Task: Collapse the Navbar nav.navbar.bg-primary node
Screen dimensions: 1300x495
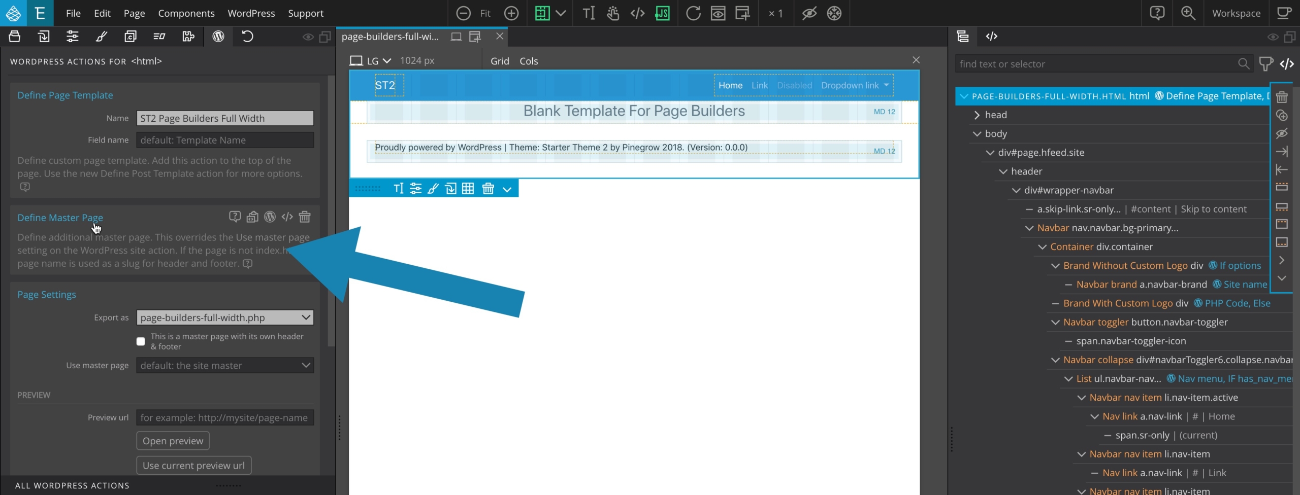Action: point(1029,228)
